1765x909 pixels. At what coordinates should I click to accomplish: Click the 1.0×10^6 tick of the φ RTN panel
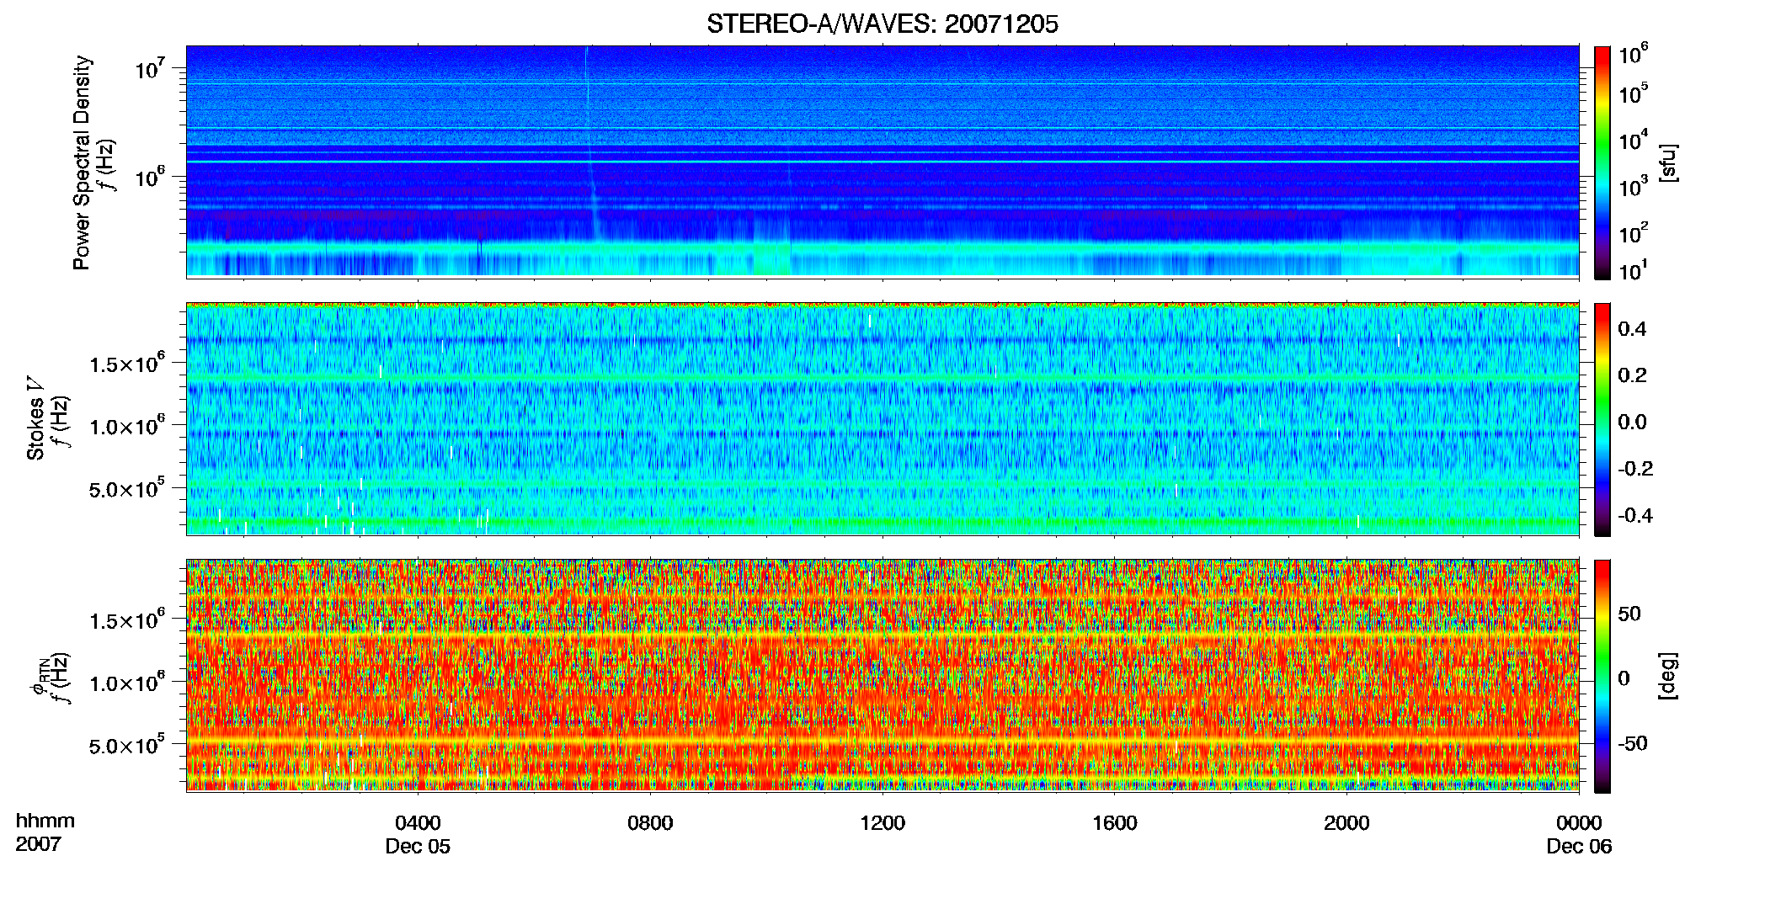tap(127, 682)
